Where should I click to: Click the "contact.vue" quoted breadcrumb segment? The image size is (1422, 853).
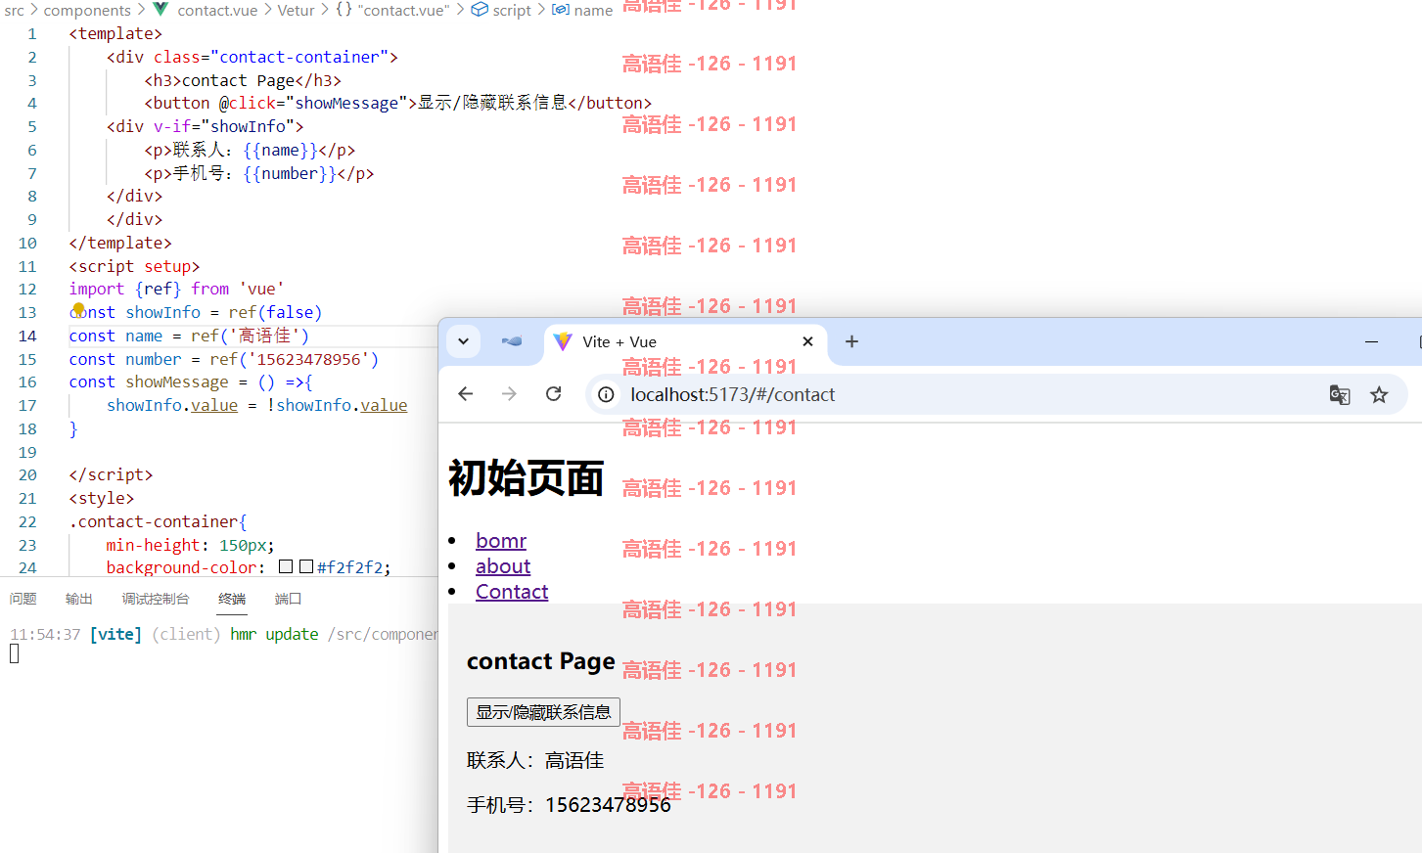pos(404,10)
